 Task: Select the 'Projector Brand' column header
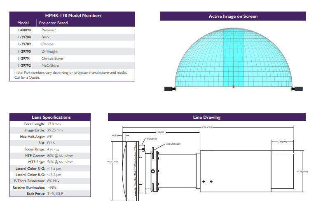(54, 23)
